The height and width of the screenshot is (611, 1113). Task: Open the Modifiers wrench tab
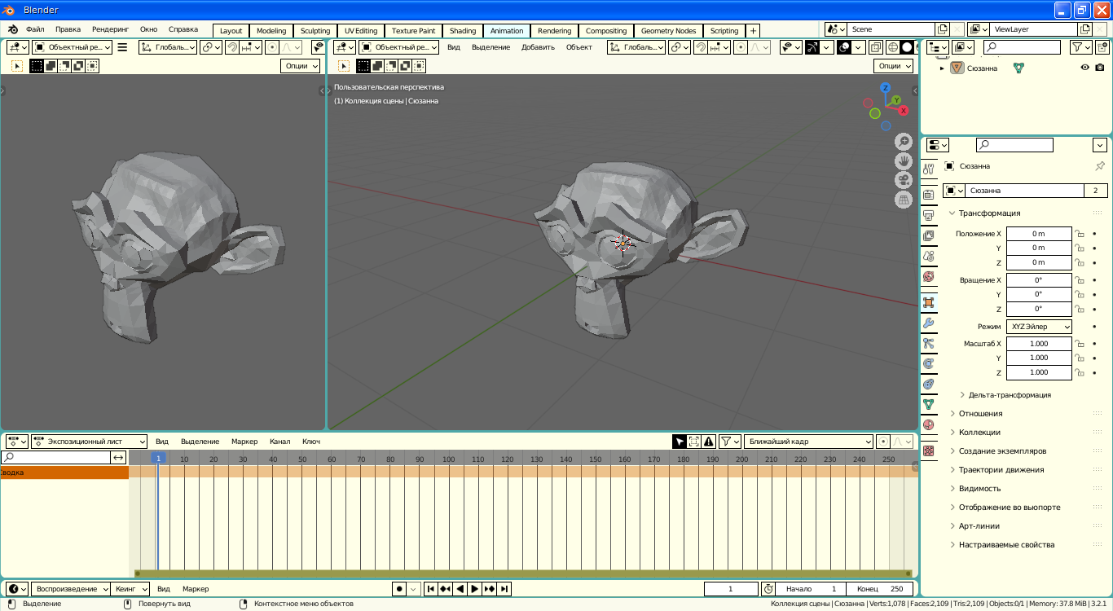tap(928, 323)
